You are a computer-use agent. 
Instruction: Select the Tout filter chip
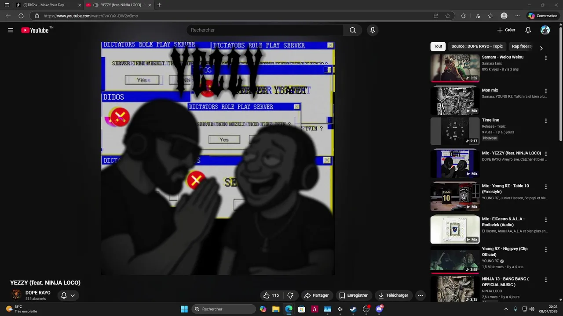click(x=438, y=46)
